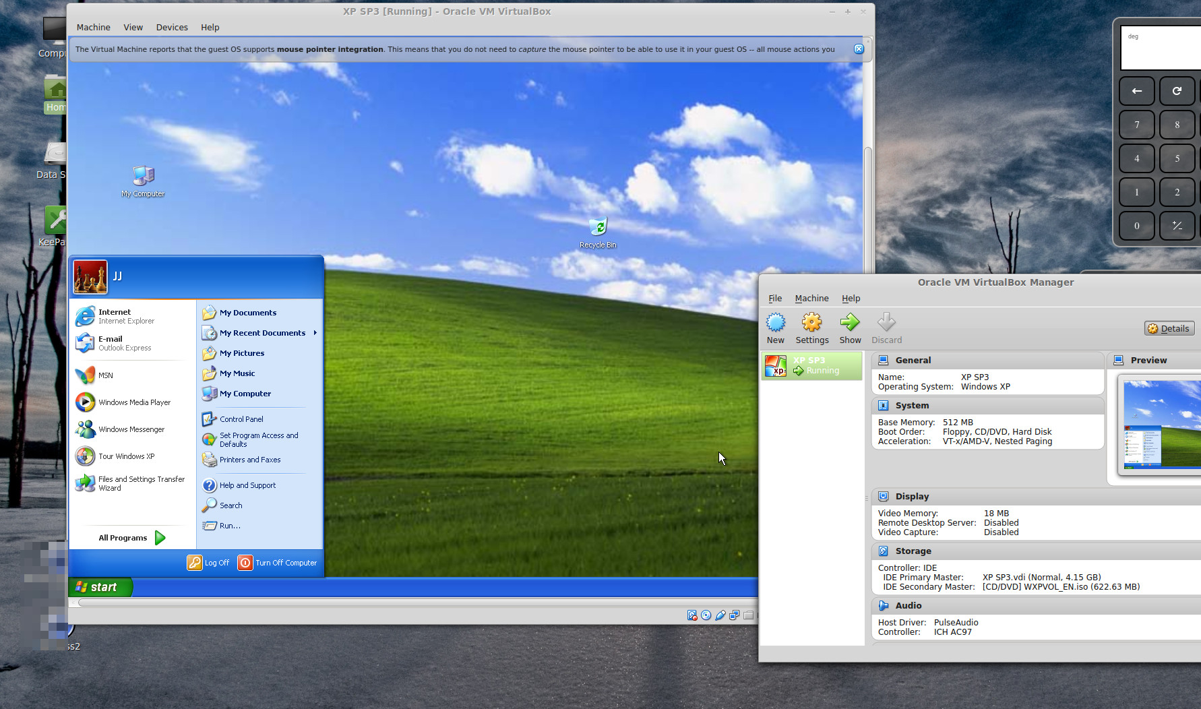The width and height of the screenshot is (1201, 709).
Task: Click My Computer desktop icon in XP
Action: pyautogui.click(x=143, y=177)
